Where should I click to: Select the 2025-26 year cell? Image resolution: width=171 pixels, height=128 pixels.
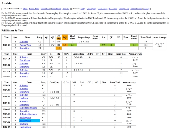(7, 45)
